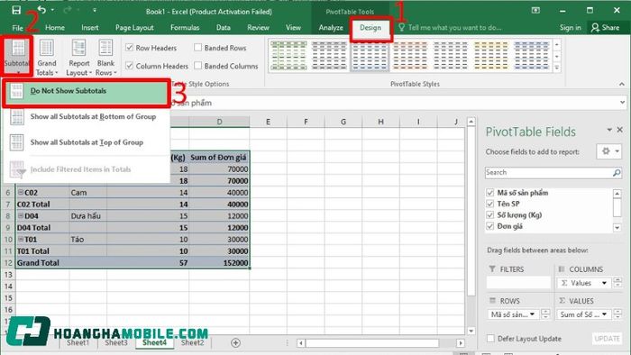This screenshot has height=355, width=631.
Task: Open the Insert ribbon tab
Action: click(90, 27)
